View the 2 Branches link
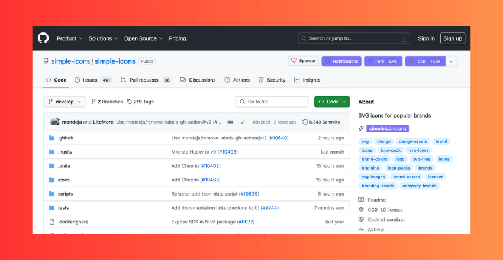 pyautogui.click(x=107, y=102)
